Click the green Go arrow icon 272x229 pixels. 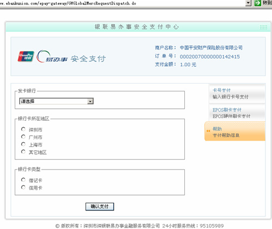257,3
